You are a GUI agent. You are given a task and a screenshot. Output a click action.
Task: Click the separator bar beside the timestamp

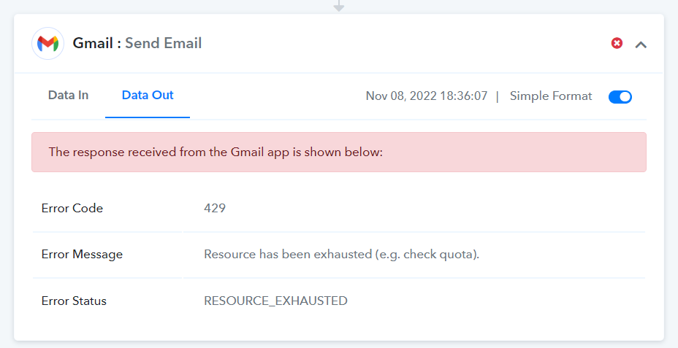(x=498, y=96)
